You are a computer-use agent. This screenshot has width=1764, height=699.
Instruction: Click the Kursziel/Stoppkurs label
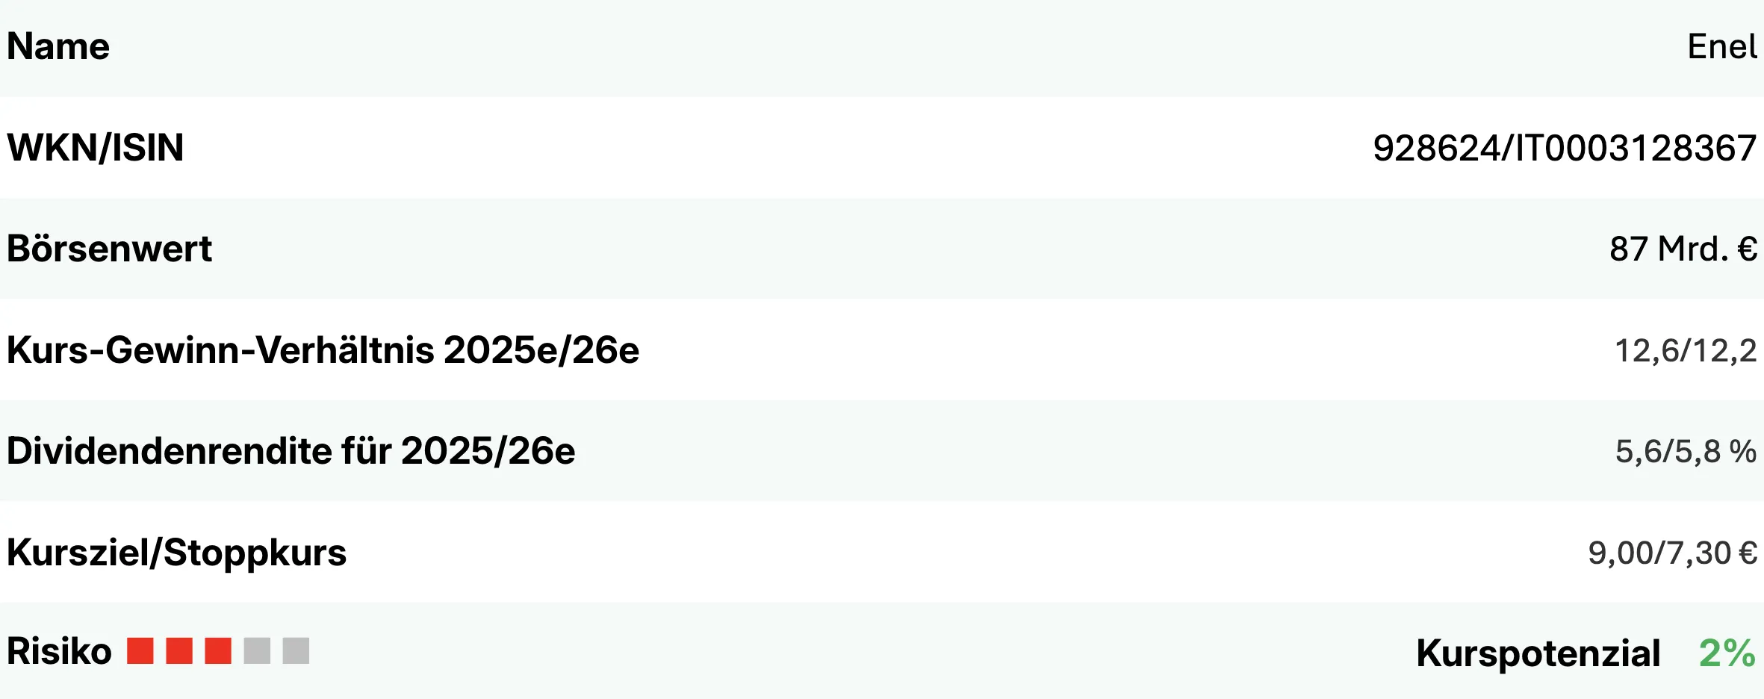coord(176,553)
